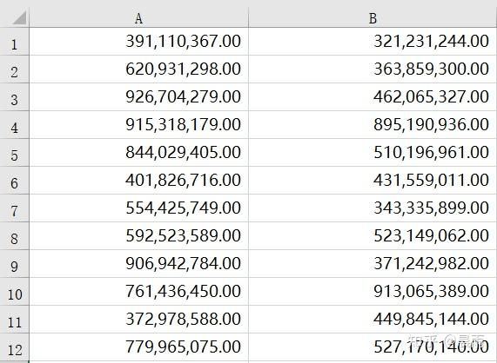This screenshot has height=363, width=497.
Task: Click cell with 779,965,075.00
Action: [139, 347]
